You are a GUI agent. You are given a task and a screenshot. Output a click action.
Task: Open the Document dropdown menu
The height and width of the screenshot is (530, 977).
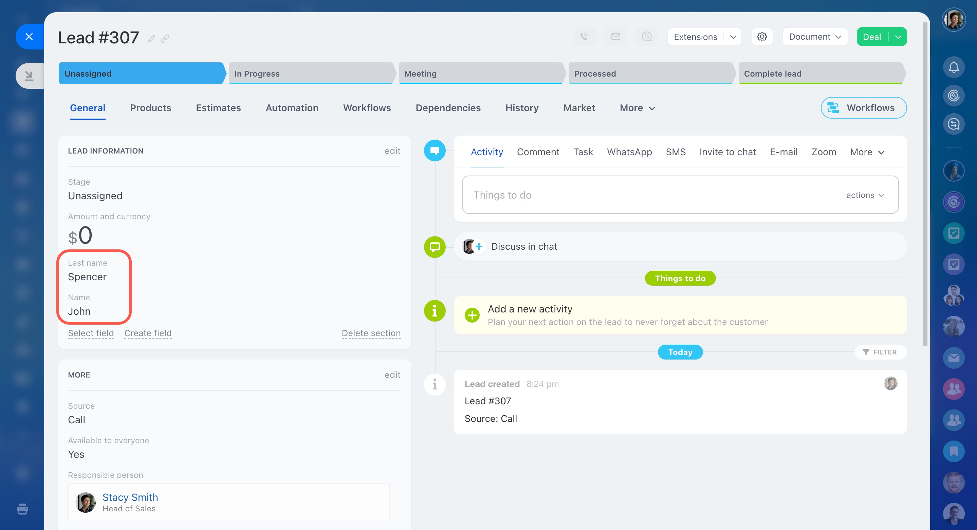(x=815, y=37)
